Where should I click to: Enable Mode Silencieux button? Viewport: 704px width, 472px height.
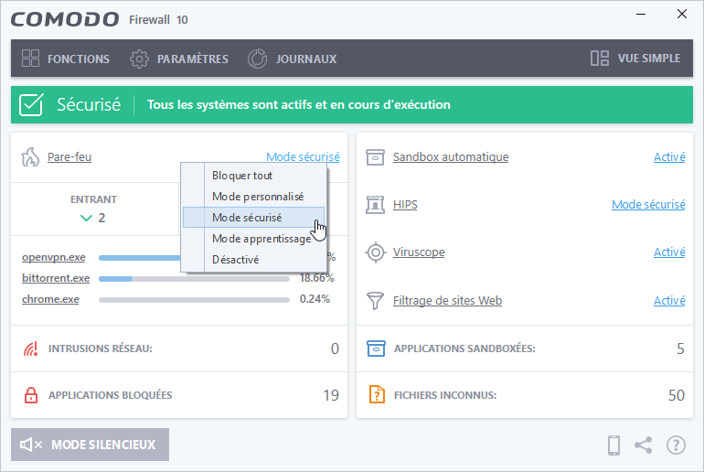90,445
